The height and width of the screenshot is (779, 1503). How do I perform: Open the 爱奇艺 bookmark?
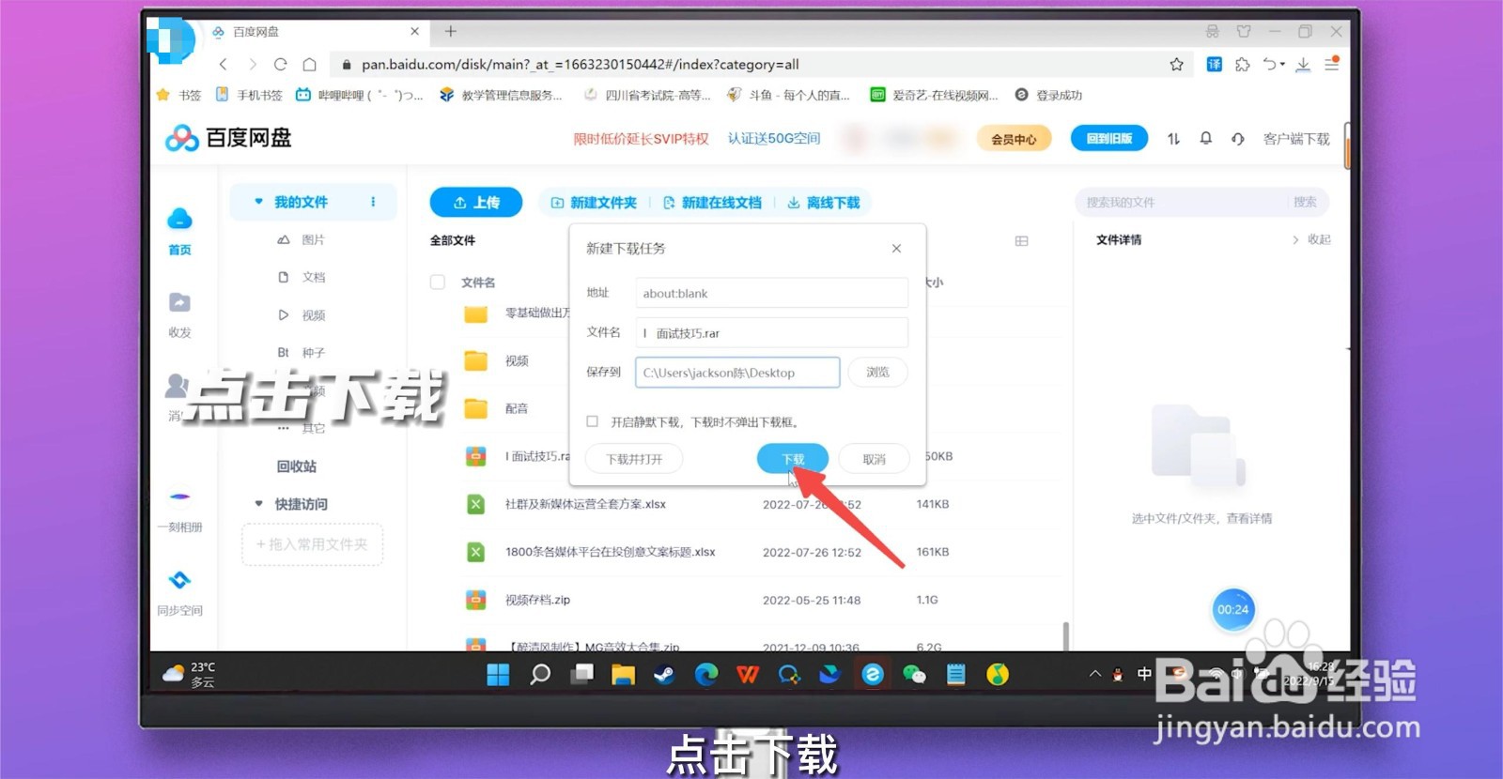(x=934, y=95)
